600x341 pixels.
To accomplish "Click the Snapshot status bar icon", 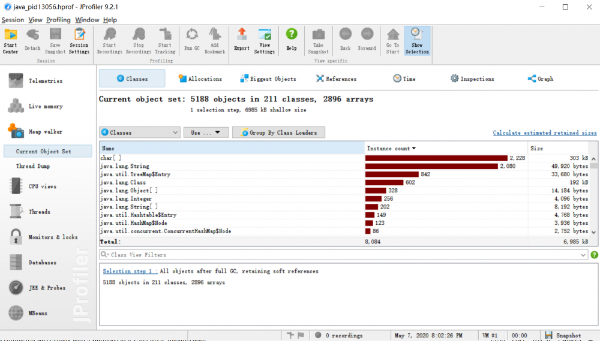I will point(549,335).
